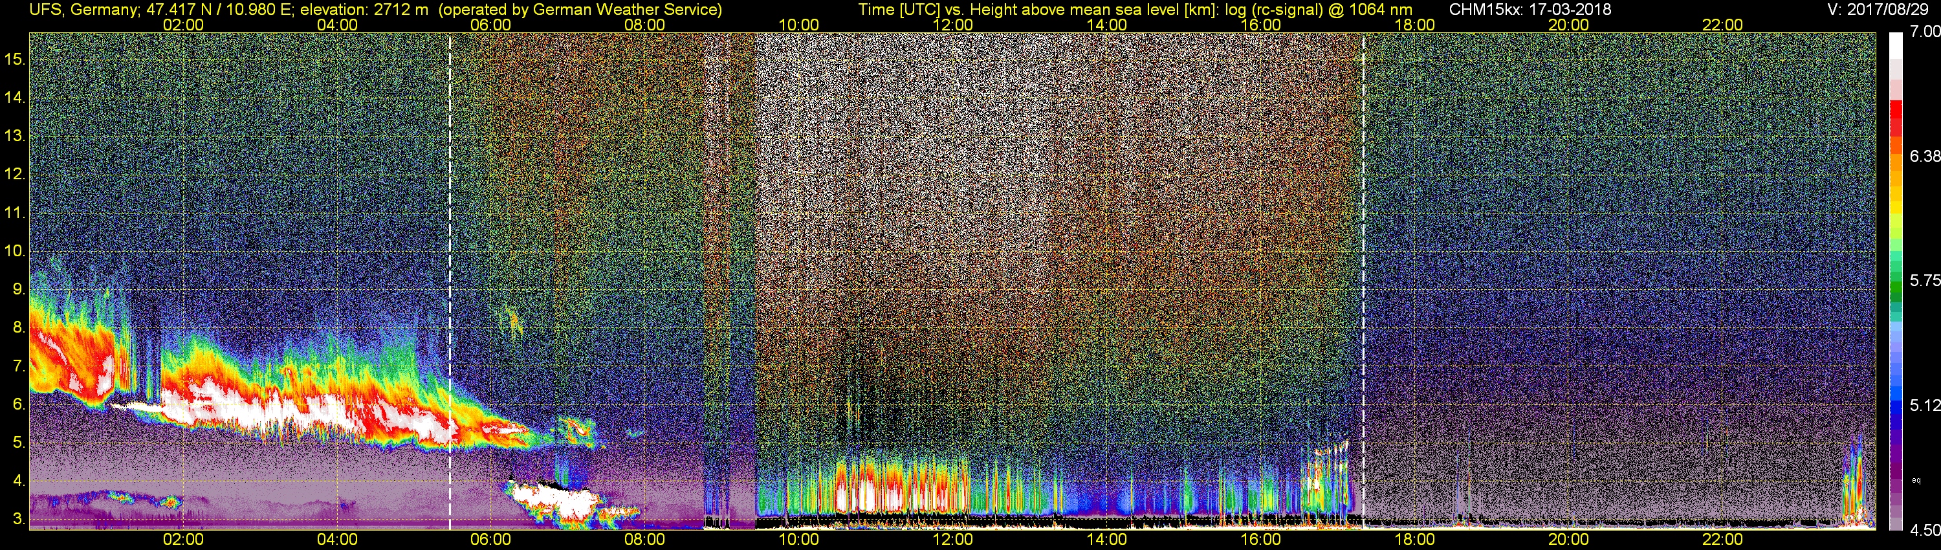Click the "7.00" color scale value
The width and height of the screenshot is (1941, 550).
(1924, 31)
